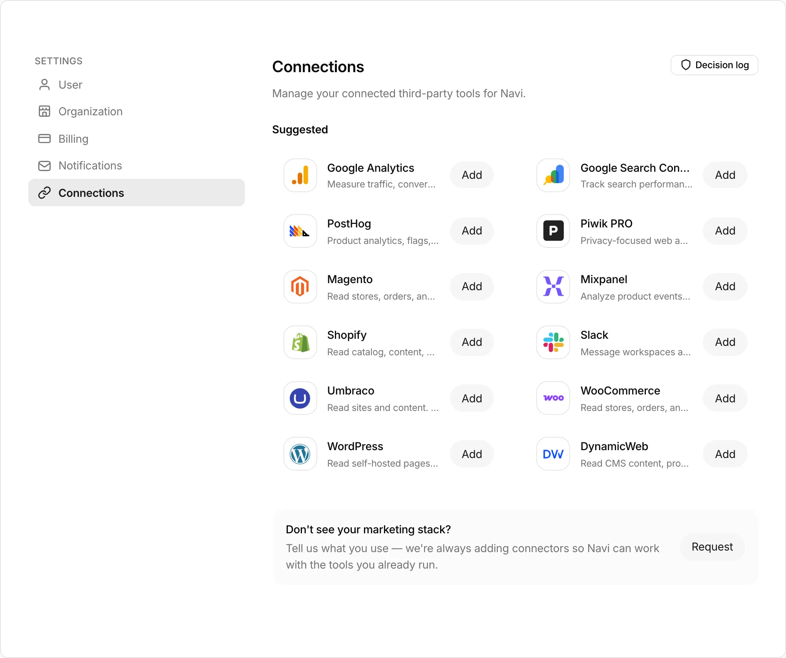
Task: Click the WooCommerce logo icon
Action: pyautogui.click(x=553, y=398)
